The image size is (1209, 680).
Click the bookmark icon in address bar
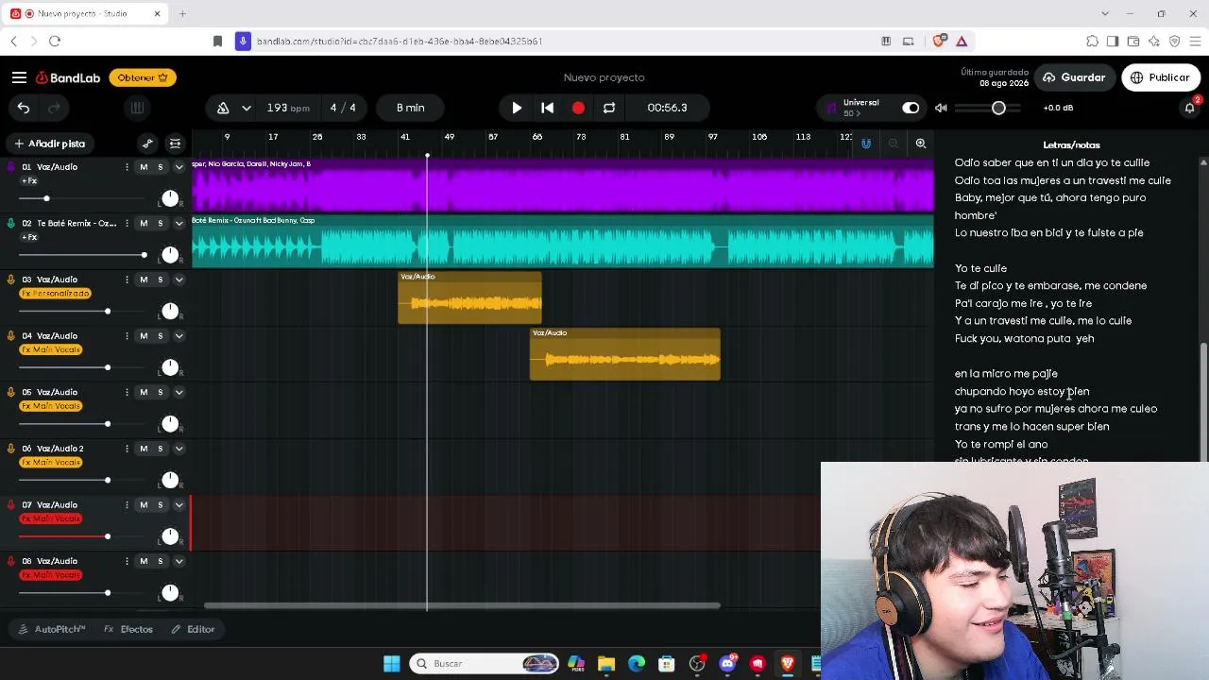tap(217, 42)
